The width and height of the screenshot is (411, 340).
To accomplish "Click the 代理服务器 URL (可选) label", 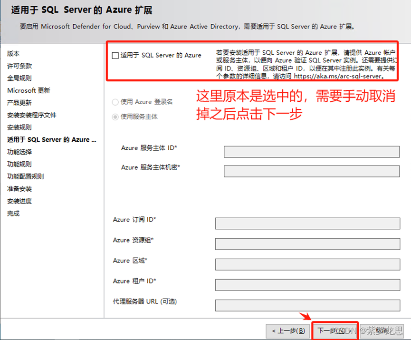I will [145, 301].
